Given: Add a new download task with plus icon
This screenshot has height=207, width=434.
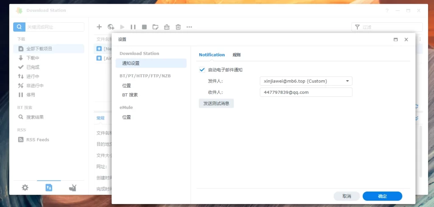Looking at the screenshot, I should coord(99,27).
